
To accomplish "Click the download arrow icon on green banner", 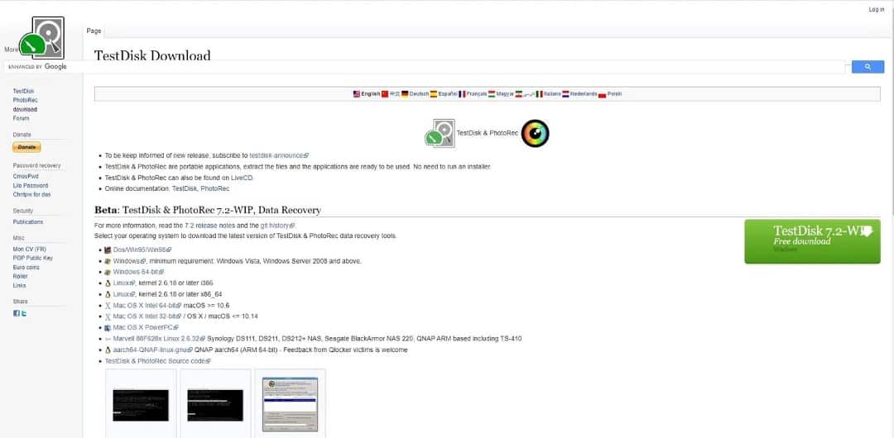I will coord(866,231).
